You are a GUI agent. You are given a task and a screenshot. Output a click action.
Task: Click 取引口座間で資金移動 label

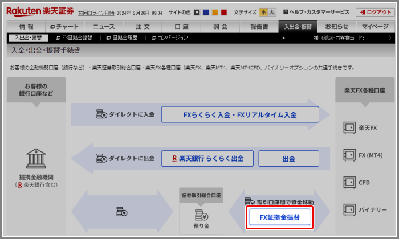[x=285, y=203]
